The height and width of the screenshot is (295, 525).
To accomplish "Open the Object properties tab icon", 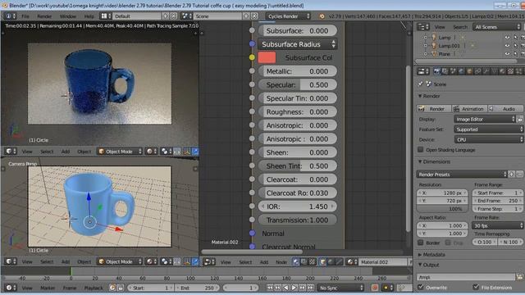I will pyautogui.click(x=469, y=71).
